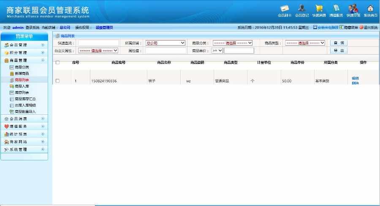The image size is (380, 206).
Task: Click the admin username in the welcome bar
Action: pos(18,27)
